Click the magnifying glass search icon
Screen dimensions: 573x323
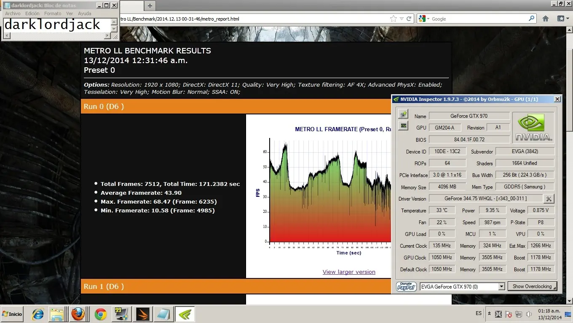click(532, 19)
